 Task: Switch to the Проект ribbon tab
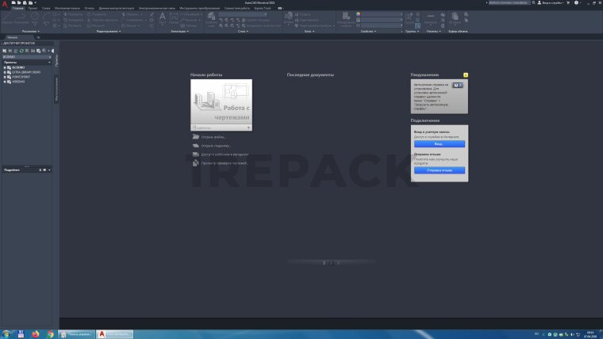(x=33, y=8)
